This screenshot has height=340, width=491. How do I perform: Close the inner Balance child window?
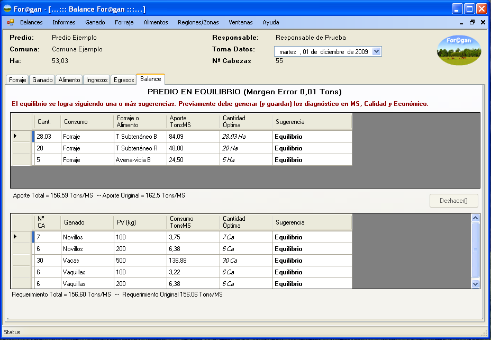(483, 22)
